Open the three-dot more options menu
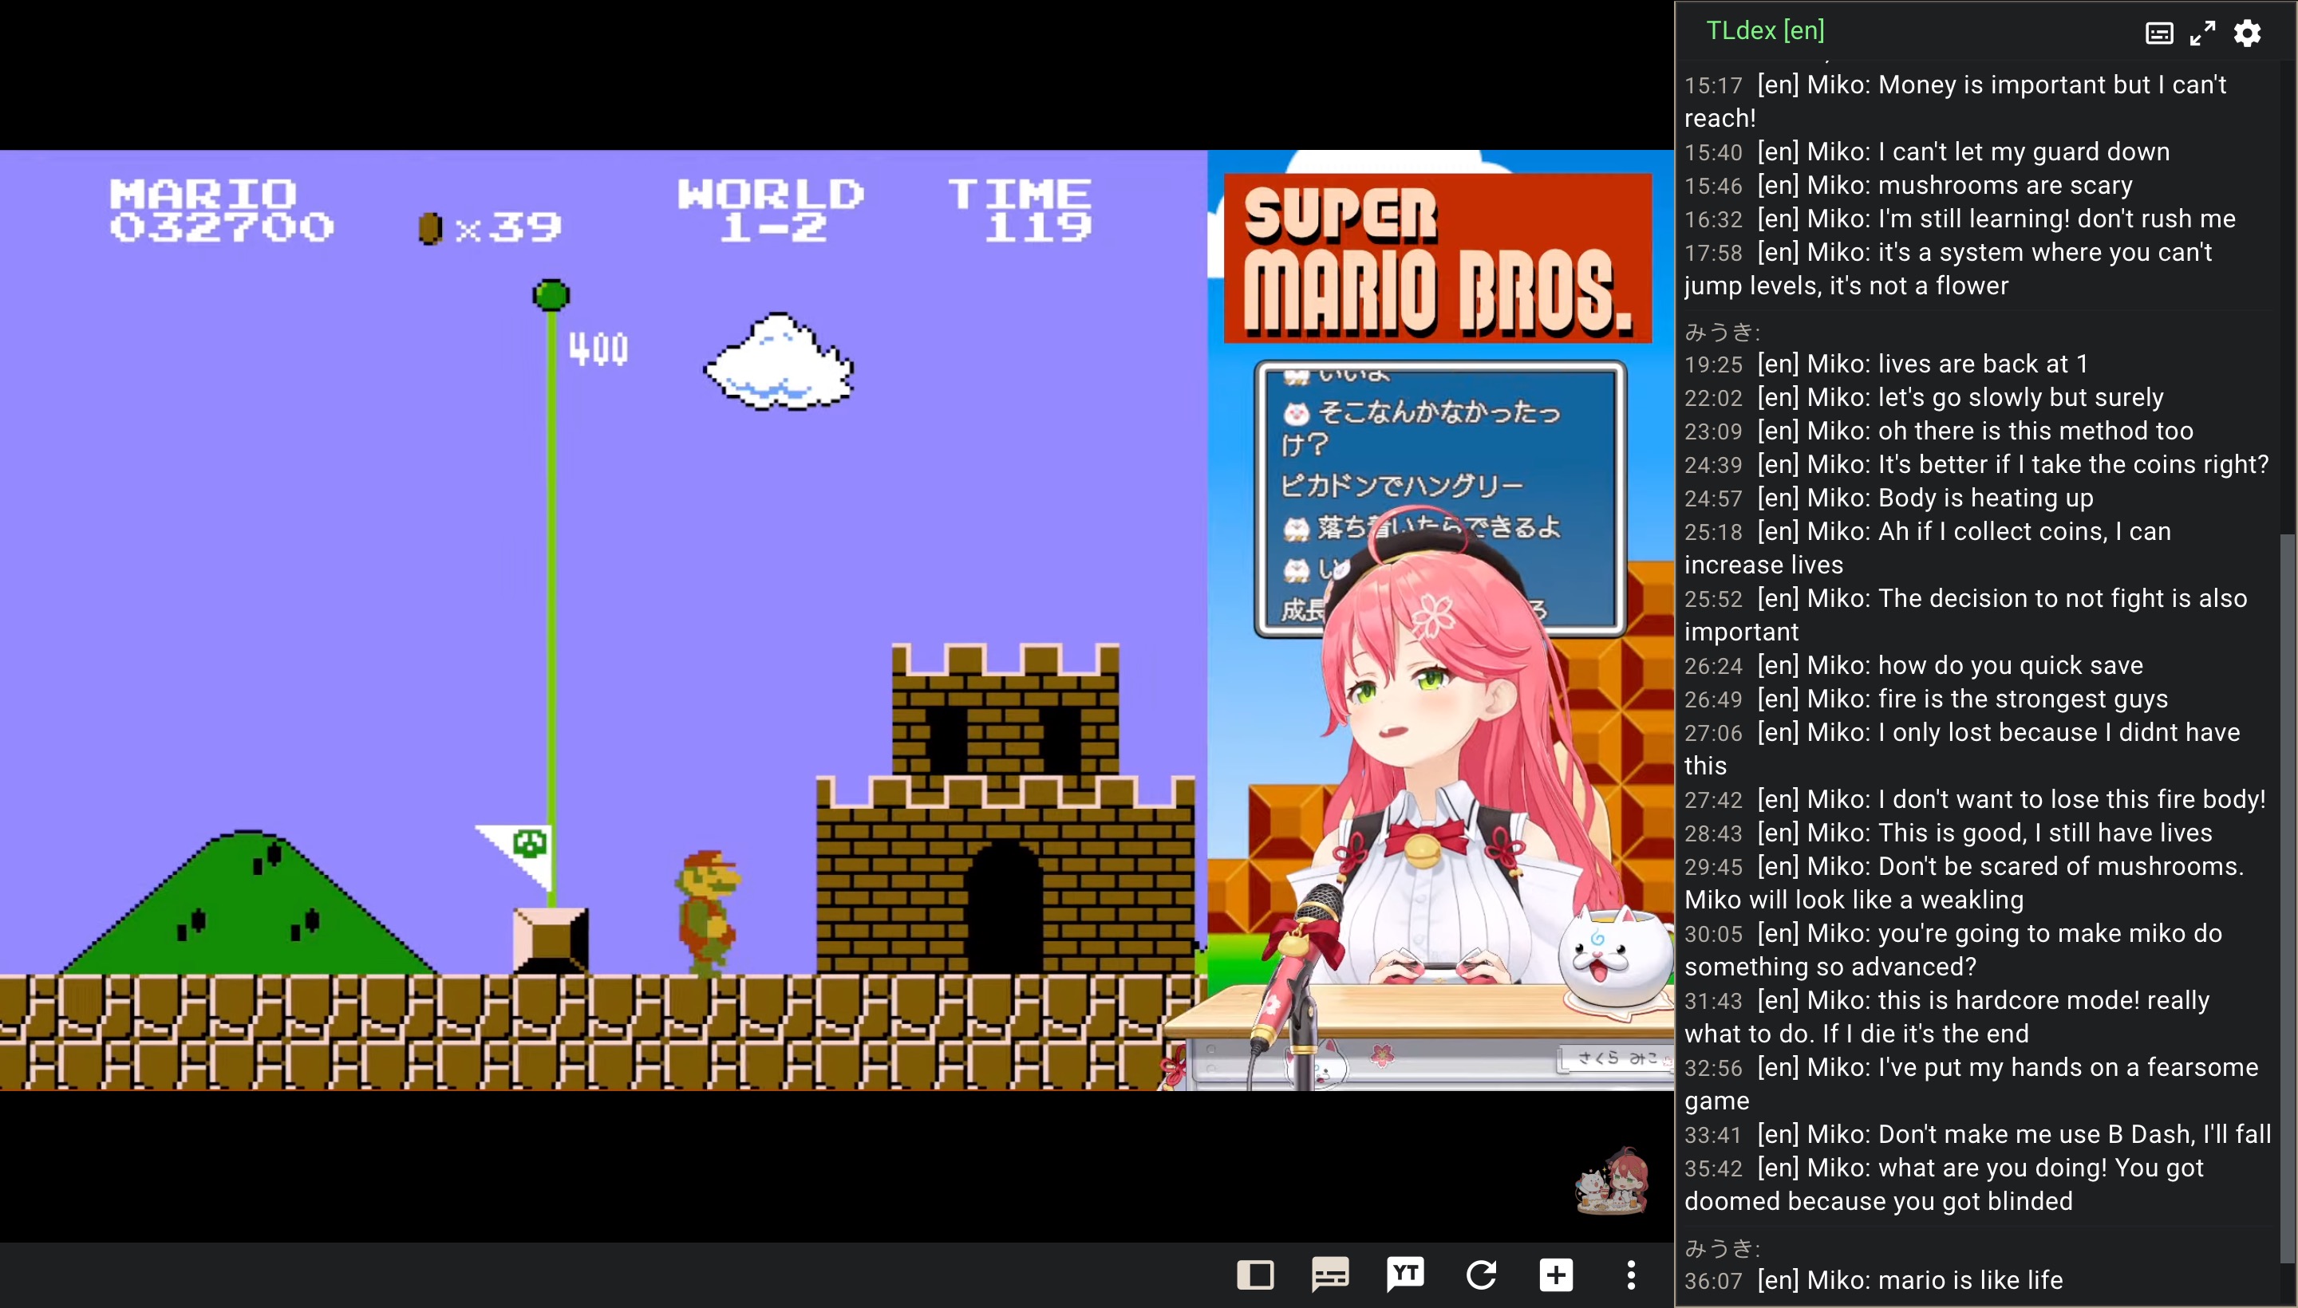The image size is (2298, 1308). point(1631,1275)
